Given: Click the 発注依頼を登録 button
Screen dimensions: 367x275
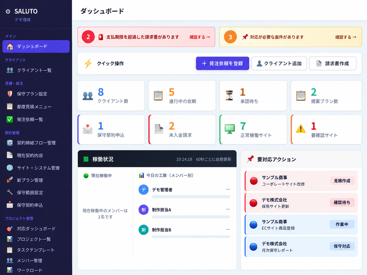Looking at the screenshot, I should click(223, 63).
